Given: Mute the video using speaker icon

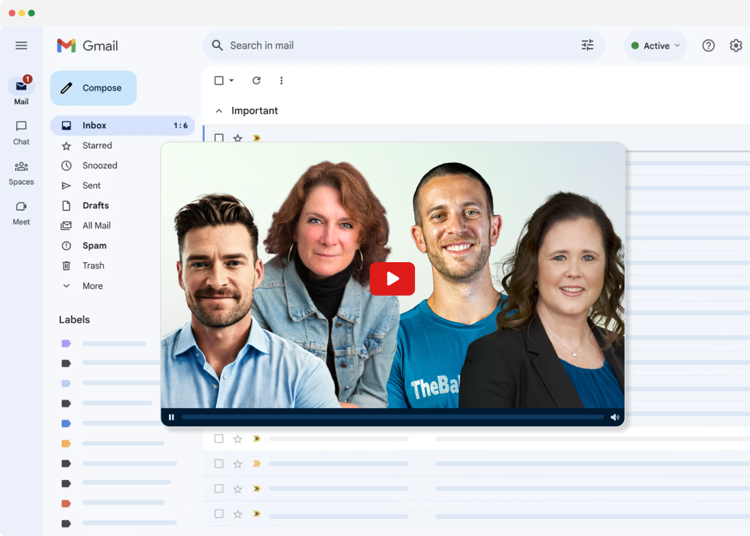Looking at the screenshot, I should (x=615, y=417).
